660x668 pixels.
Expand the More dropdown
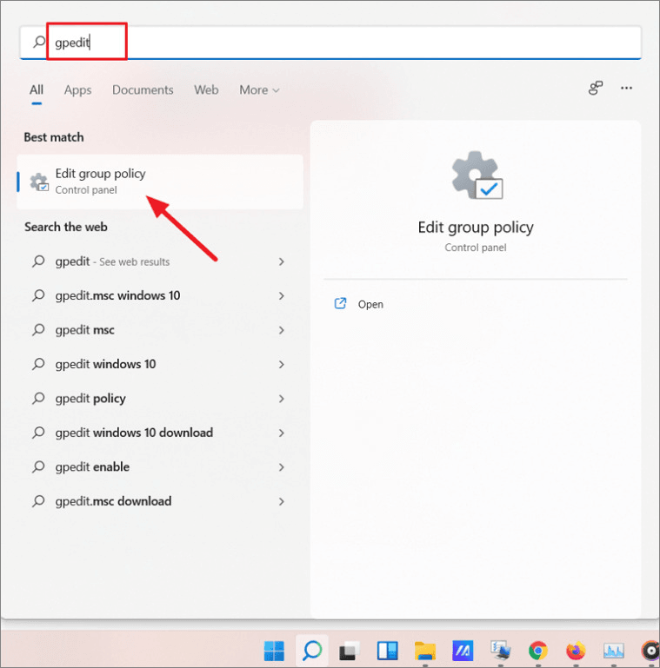point(259,89)
